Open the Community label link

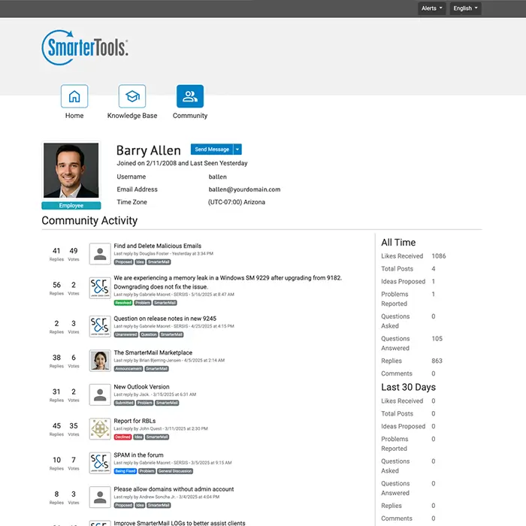point(190,116)
